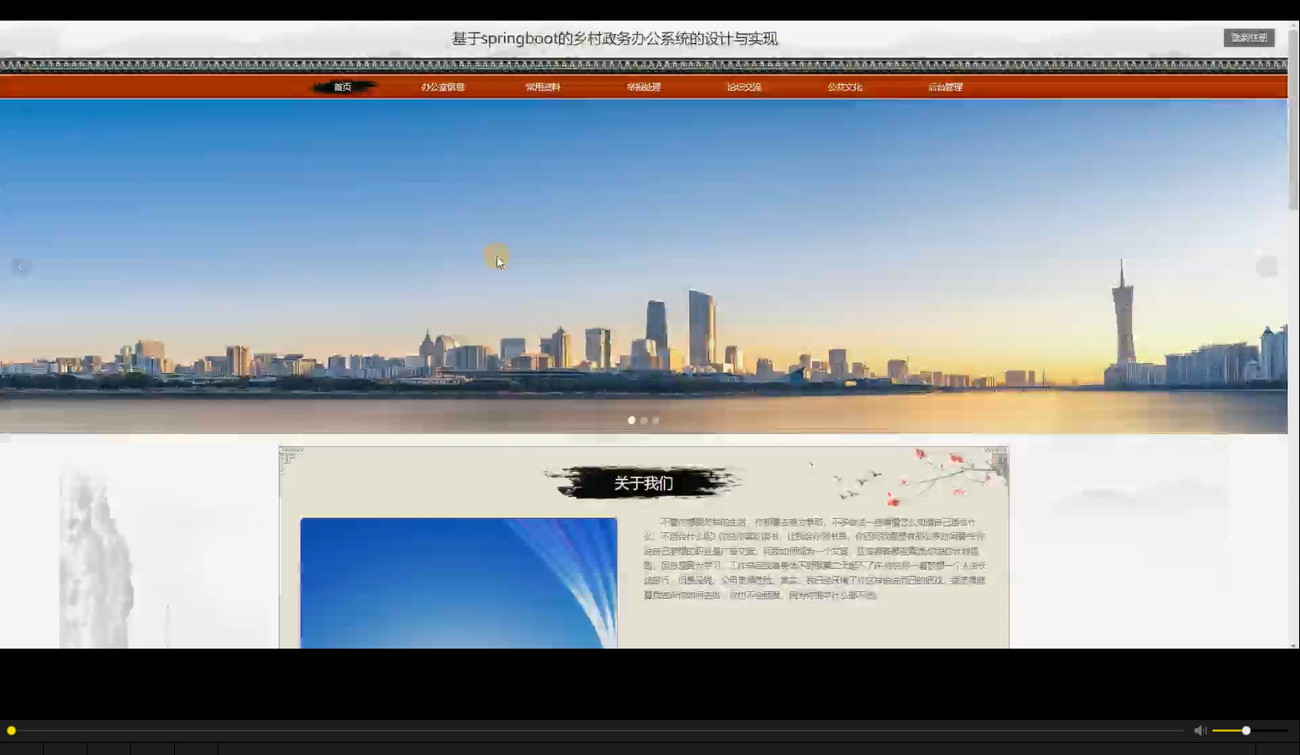The image size is (1300, 755).
Task: Click the 登录注册 button
Action: 1248,37
